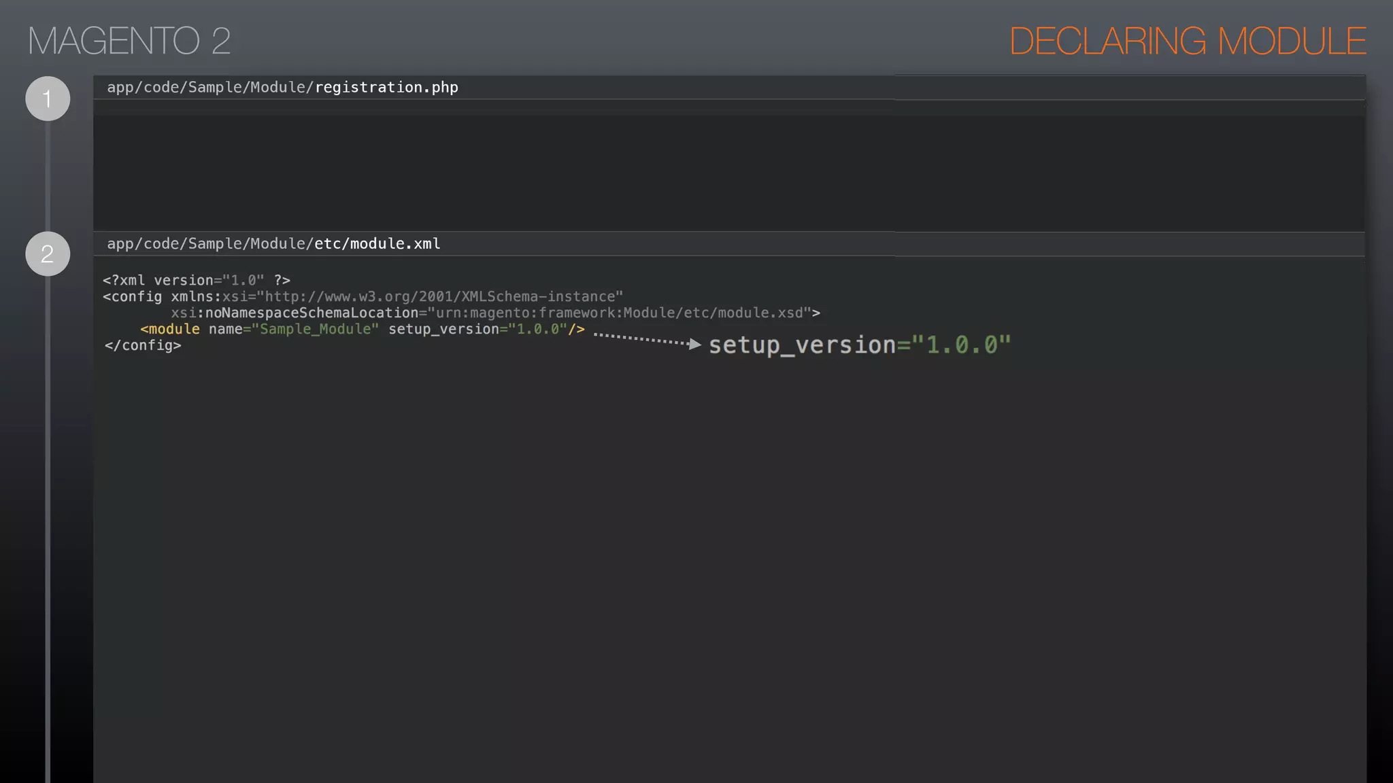Click the xml version declaration line
The image size is (1393, 783).
[197, 280]
